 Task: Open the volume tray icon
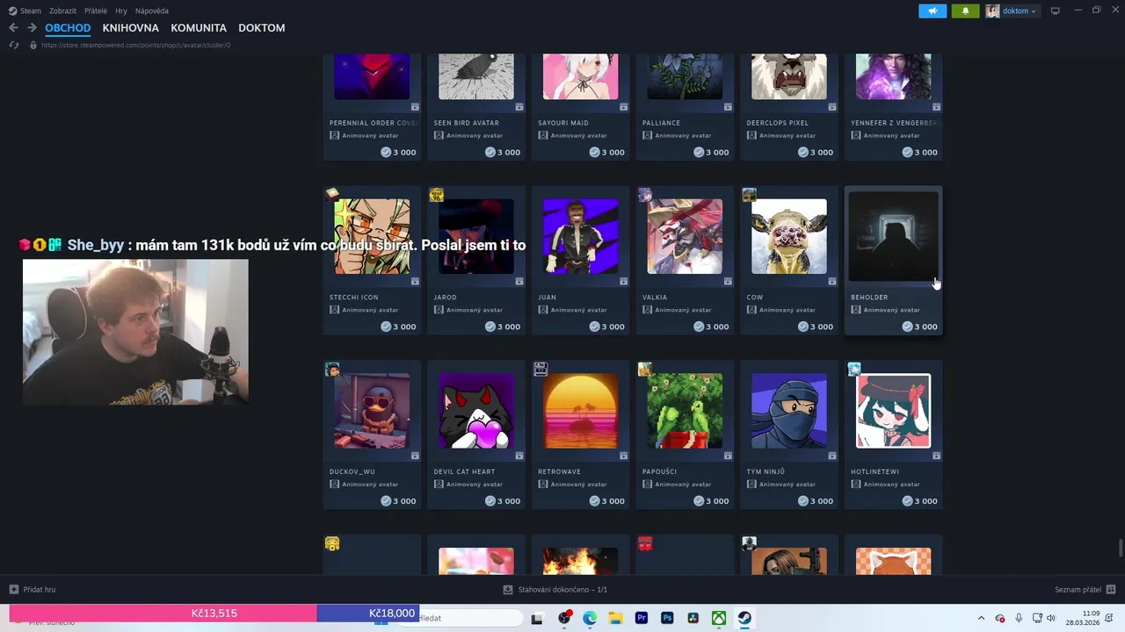(x=1051, y=618)
